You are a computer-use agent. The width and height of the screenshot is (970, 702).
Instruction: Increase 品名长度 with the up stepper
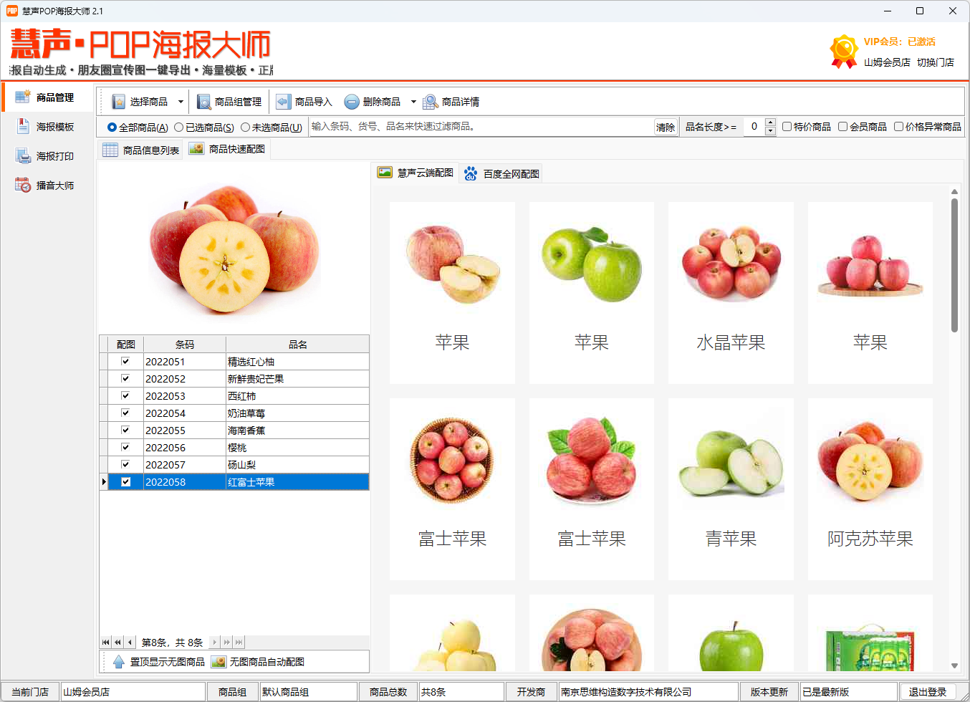[x=771, y=121]
